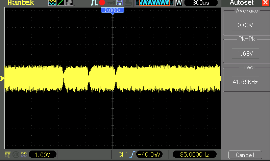Click the green diagonal line icon

(61, 3)
